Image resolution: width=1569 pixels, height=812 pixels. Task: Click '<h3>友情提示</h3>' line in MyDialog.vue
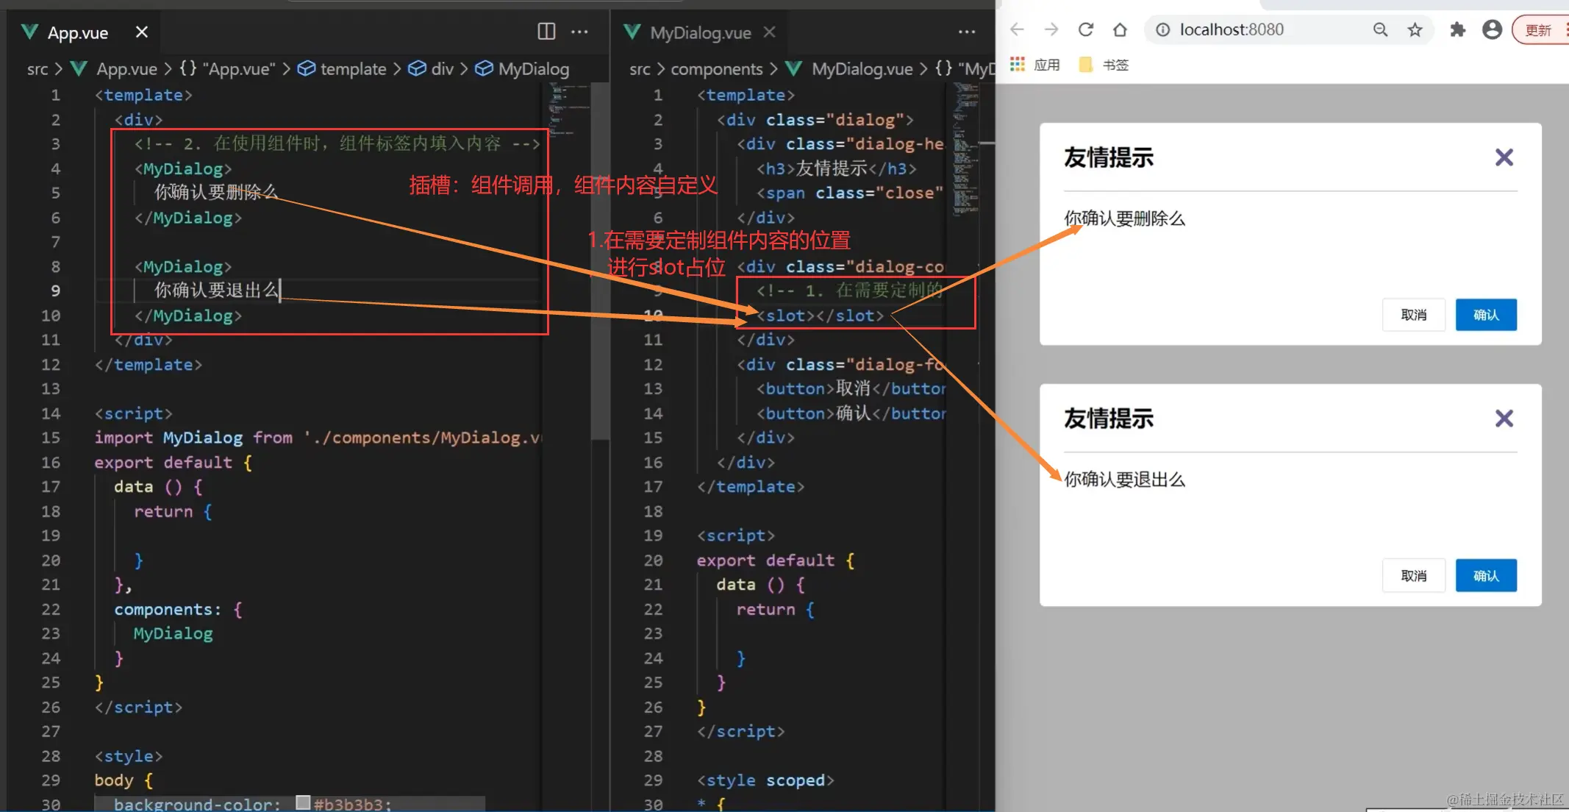pos(837,168)
